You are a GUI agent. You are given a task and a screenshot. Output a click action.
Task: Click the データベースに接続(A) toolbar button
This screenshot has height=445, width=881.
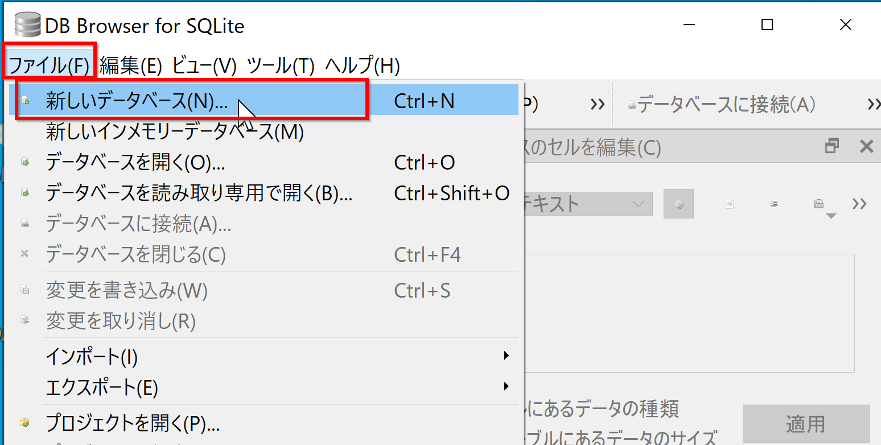(721, 104)
